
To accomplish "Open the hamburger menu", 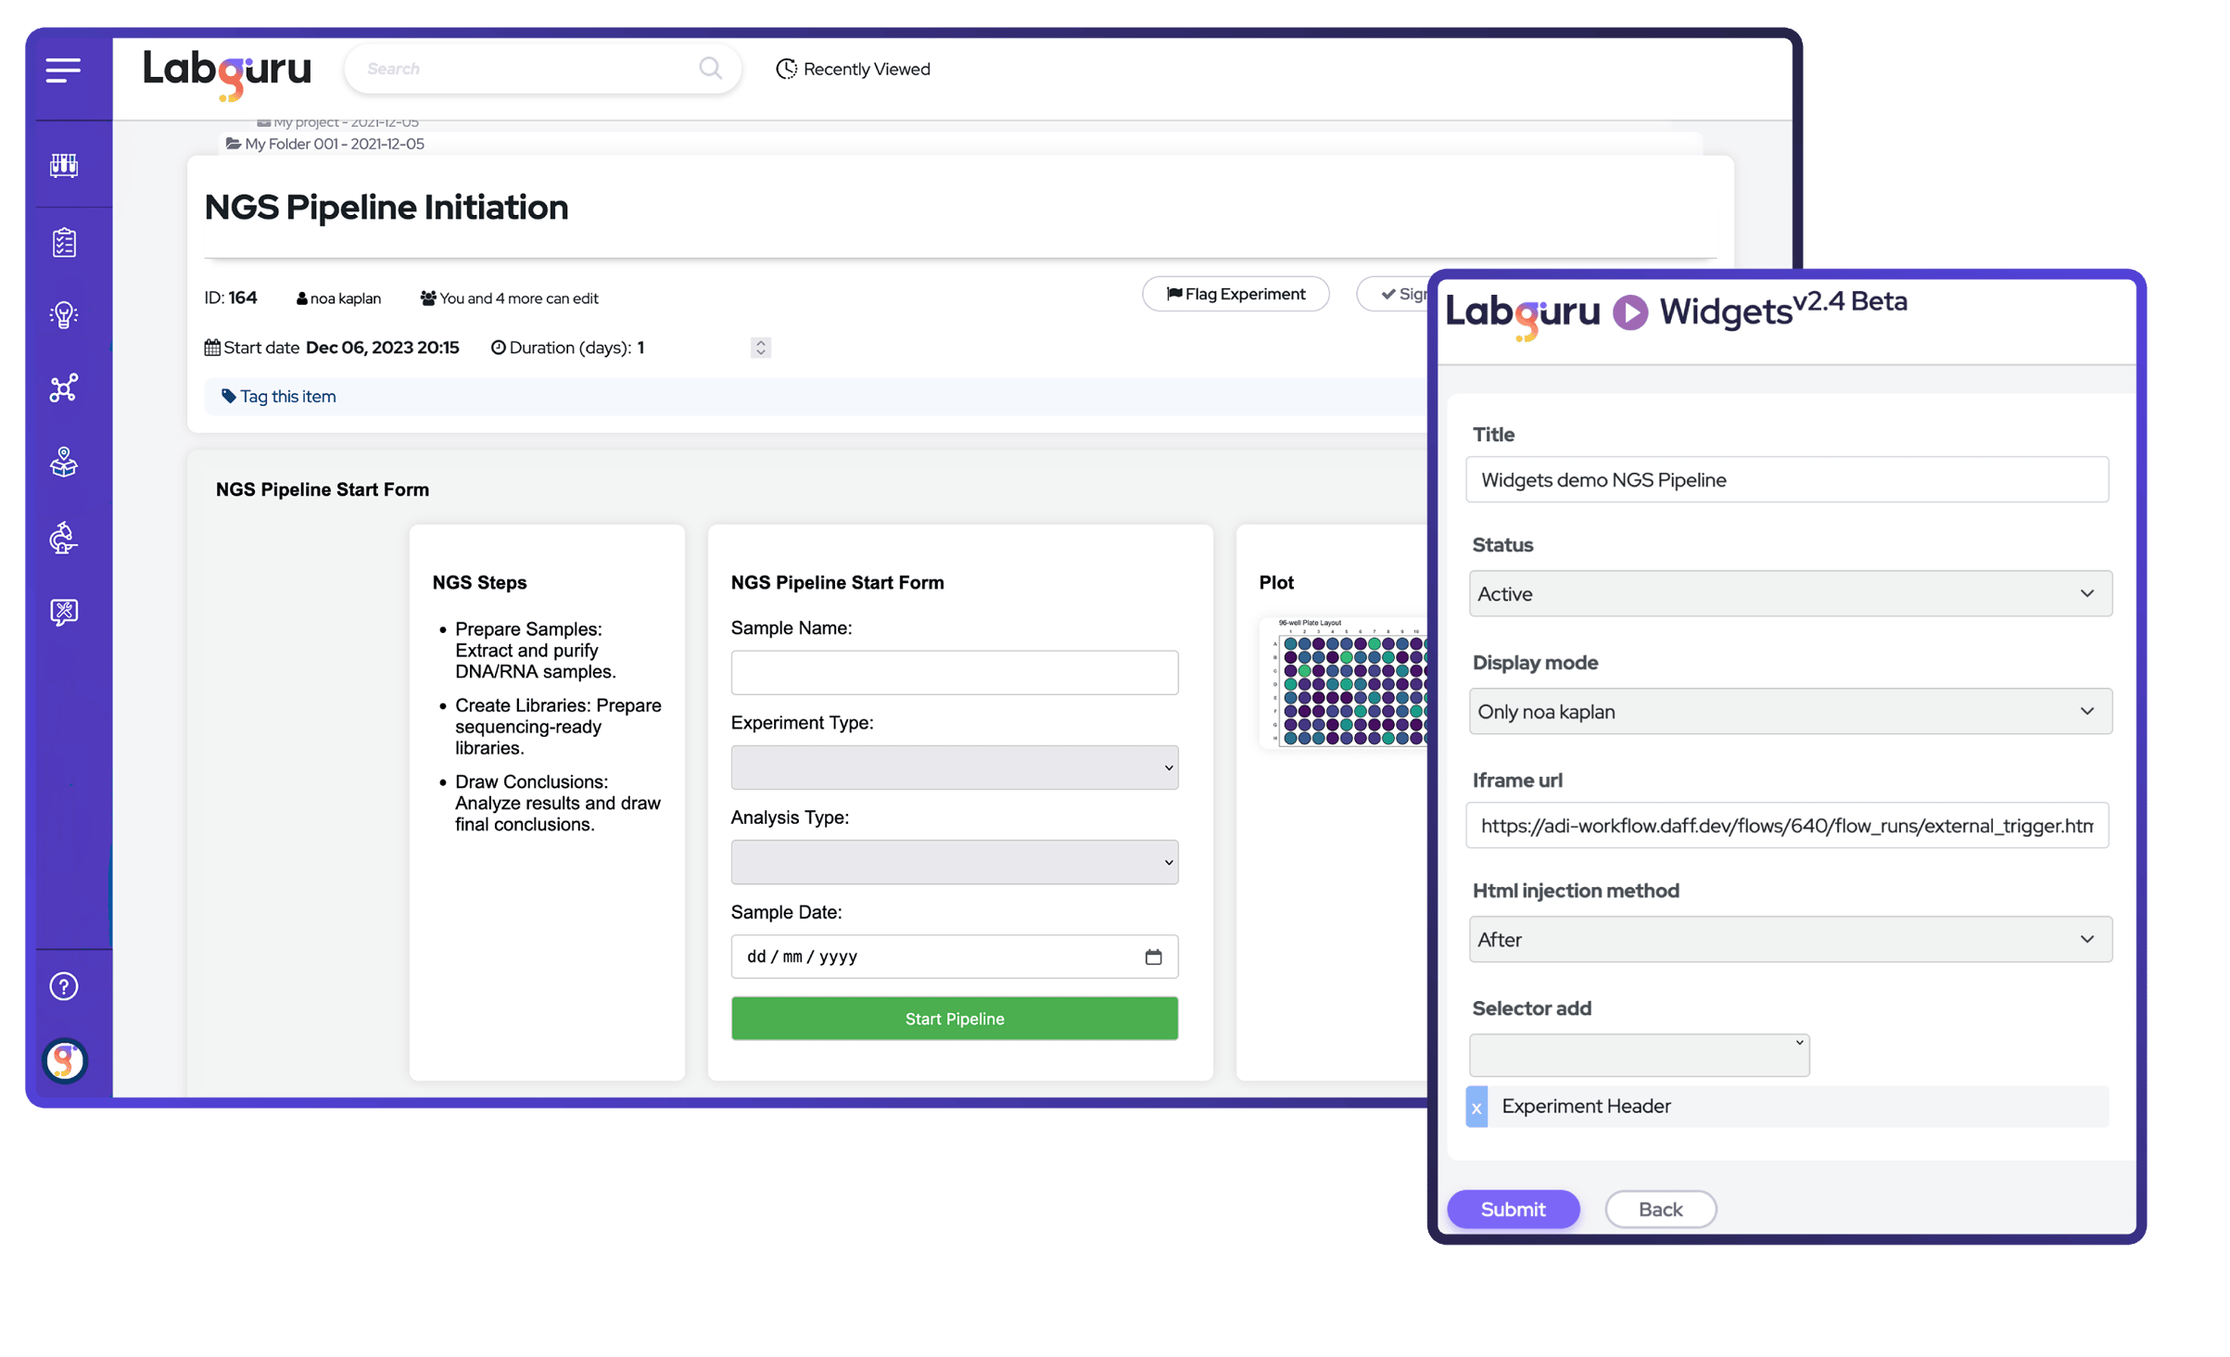I will [62, 70].
